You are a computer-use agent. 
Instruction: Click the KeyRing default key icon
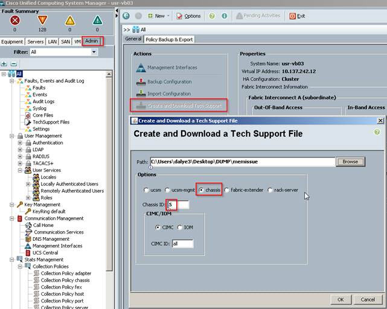[x=27, y=212]
